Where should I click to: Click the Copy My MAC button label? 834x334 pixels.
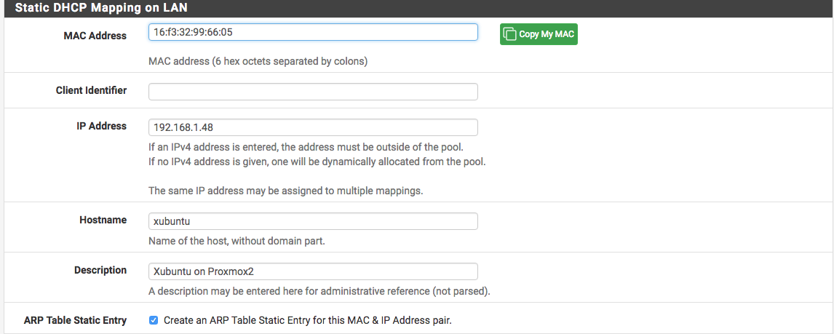(546, 34)
